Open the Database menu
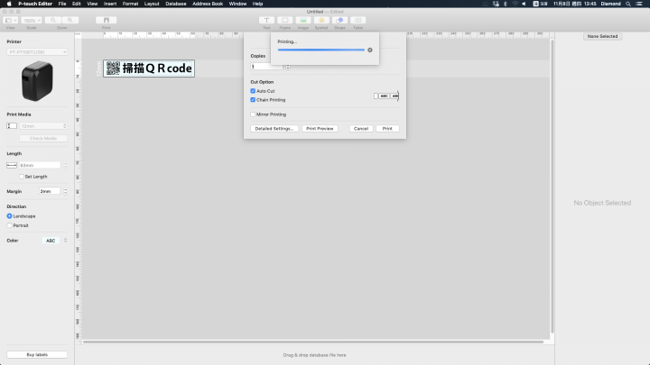Viewport: 650px width, 365px height. (176, 4)
